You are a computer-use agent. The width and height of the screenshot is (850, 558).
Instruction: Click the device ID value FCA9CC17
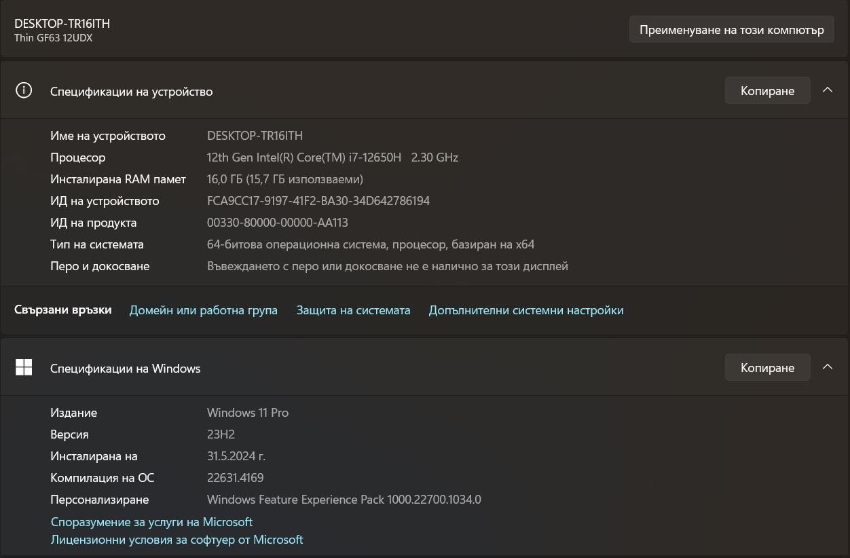318,201
